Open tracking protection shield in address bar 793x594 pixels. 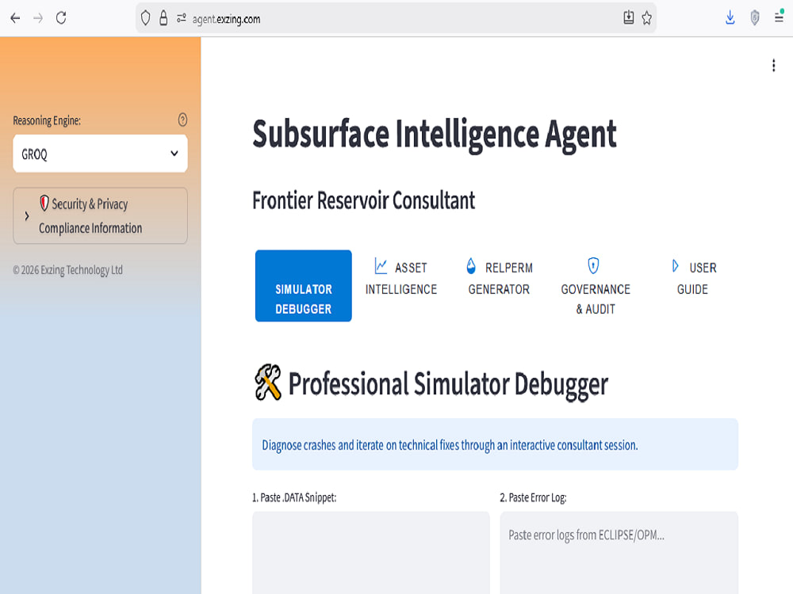coord(146,19)
